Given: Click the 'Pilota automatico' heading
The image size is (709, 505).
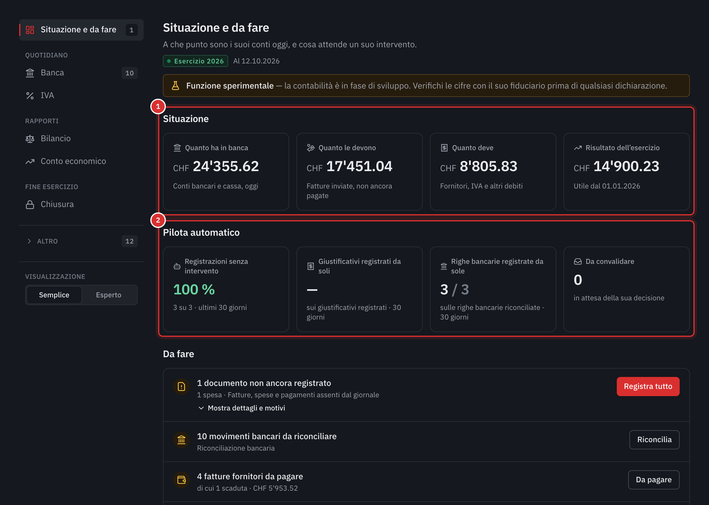Looking at the screenshot, I should (x=202, y=232).
